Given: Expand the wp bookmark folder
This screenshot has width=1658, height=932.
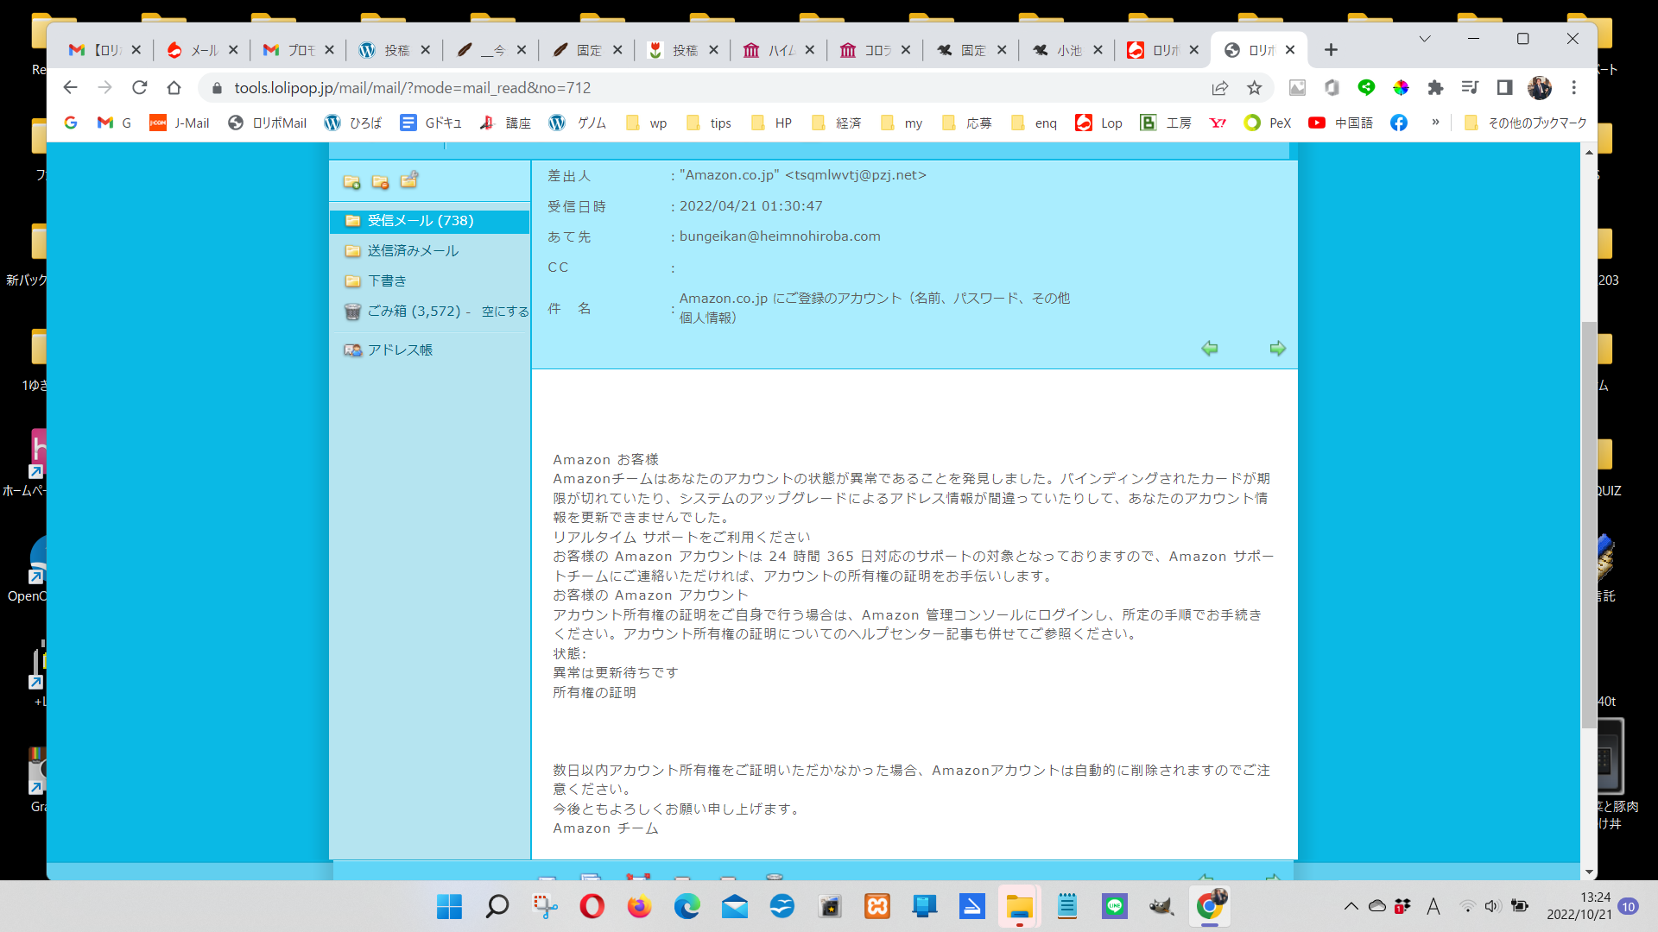Looking at the screenshot, I should (x=647, y=123).
